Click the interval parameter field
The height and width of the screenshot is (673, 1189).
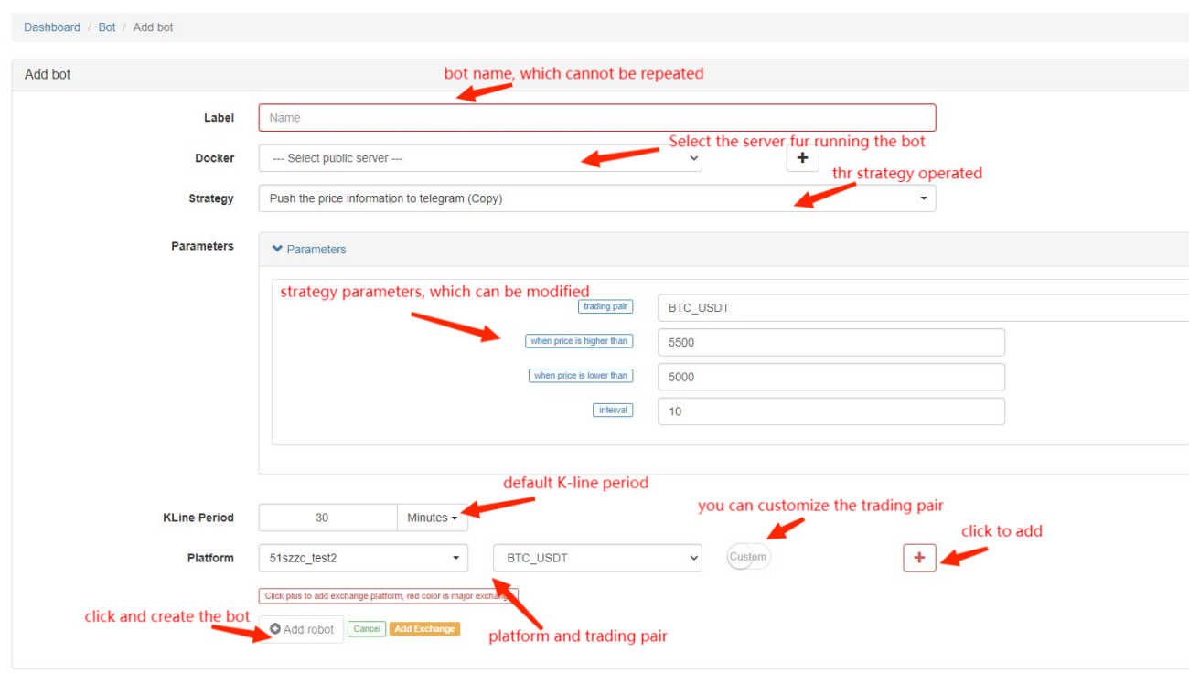(x=831, y=411)
